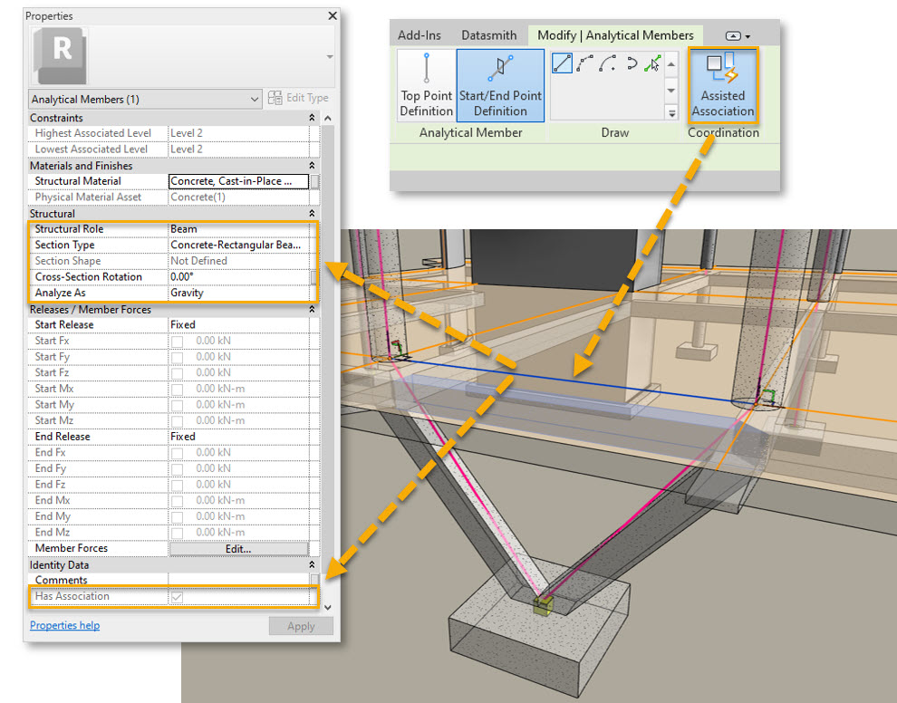Enable the Start My checkbox
The width and height of the screenshot is (897, 703).
(x=177, y=404)
